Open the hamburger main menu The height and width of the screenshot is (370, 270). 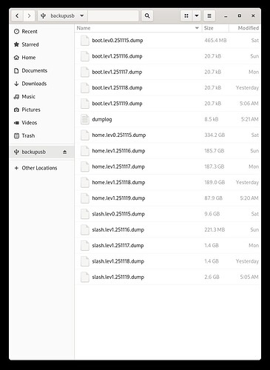pos(209,16)
